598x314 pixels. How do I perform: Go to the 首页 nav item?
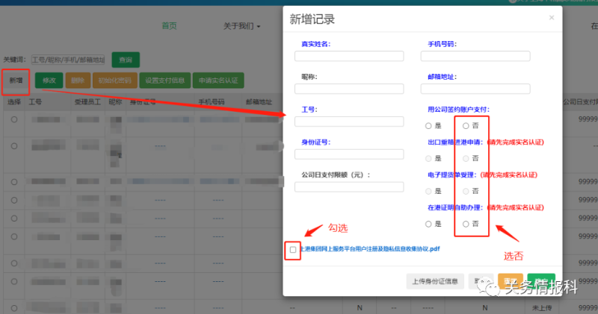pos(170,26)
